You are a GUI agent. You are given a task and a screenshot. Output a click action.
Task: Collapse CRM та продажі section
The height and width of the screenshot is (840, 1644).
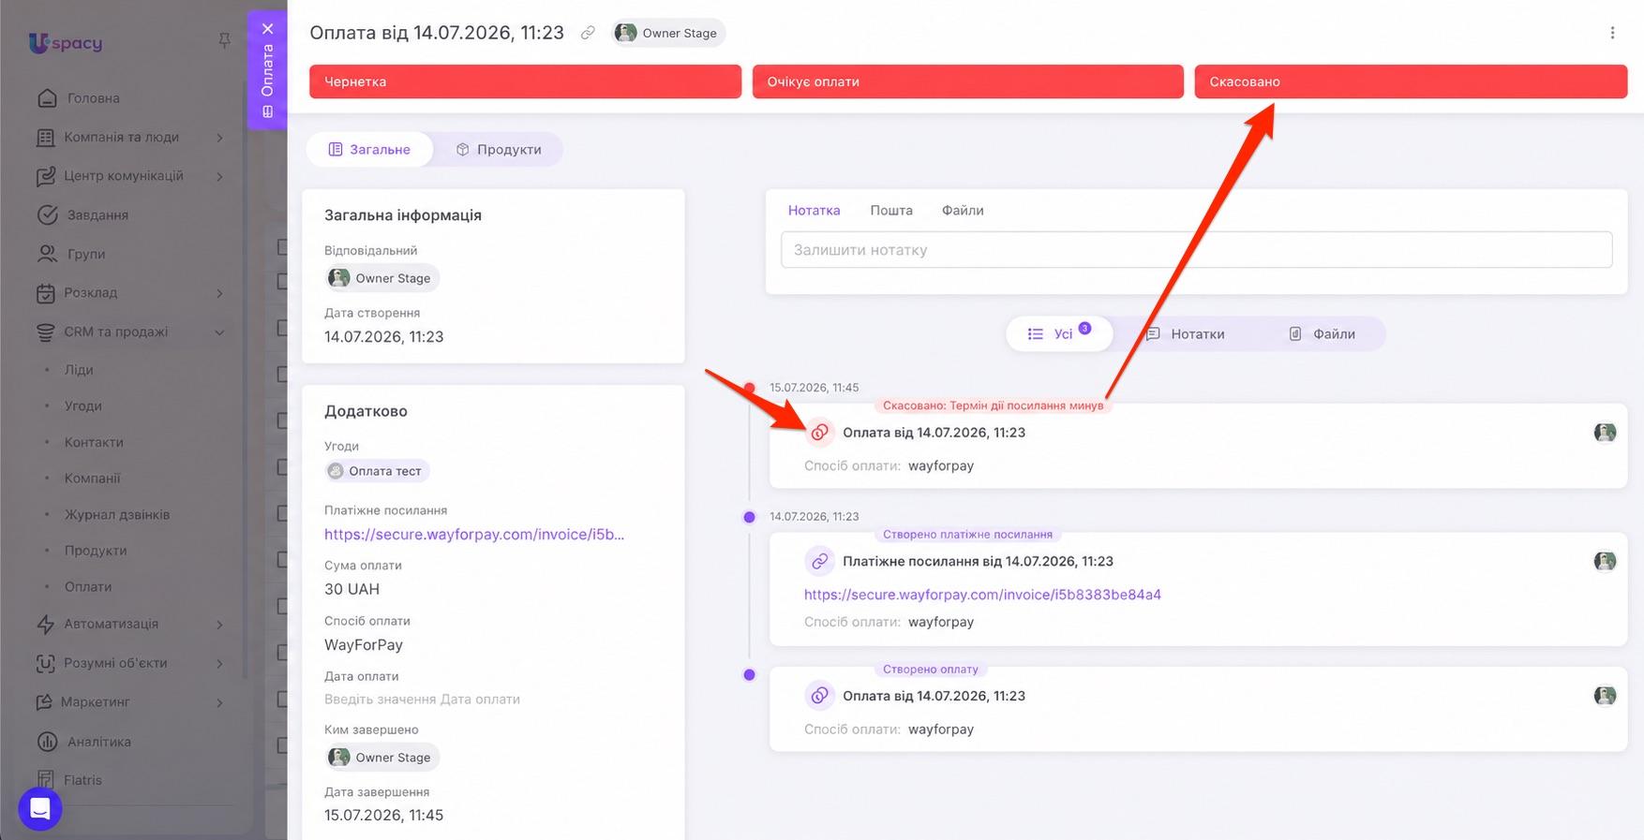click(219, 332)
